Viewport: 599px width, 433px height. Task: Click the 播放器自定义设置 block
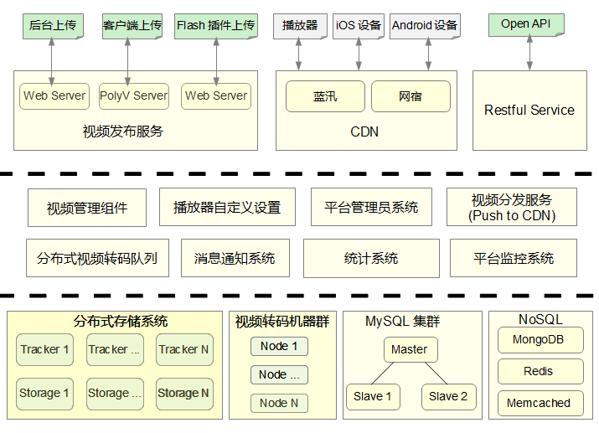[x=227, y=208]
